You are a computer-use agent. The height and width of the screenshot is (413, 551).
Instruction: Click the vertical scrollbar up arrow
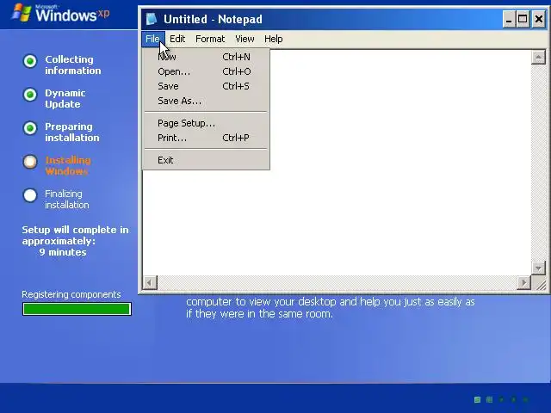[538, 57]
